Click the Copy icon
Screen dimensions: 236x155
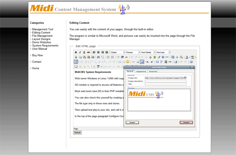[x=80, y=57]
